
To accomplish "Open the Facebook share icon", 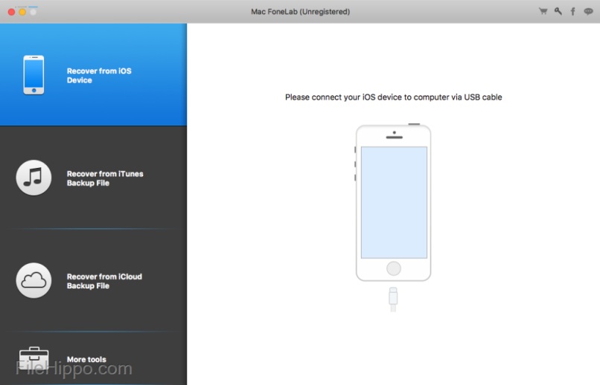I will pyautogui.click(x=573, y=12).
